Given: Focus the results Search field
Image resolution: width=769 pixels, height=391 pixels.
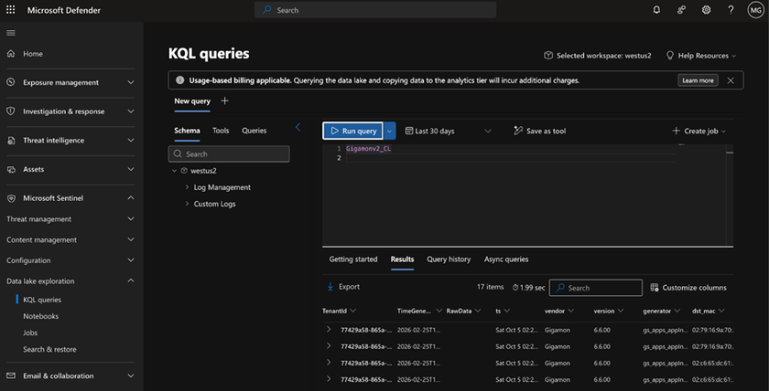Looking at the screenshot, I should (x=595, y=288).
